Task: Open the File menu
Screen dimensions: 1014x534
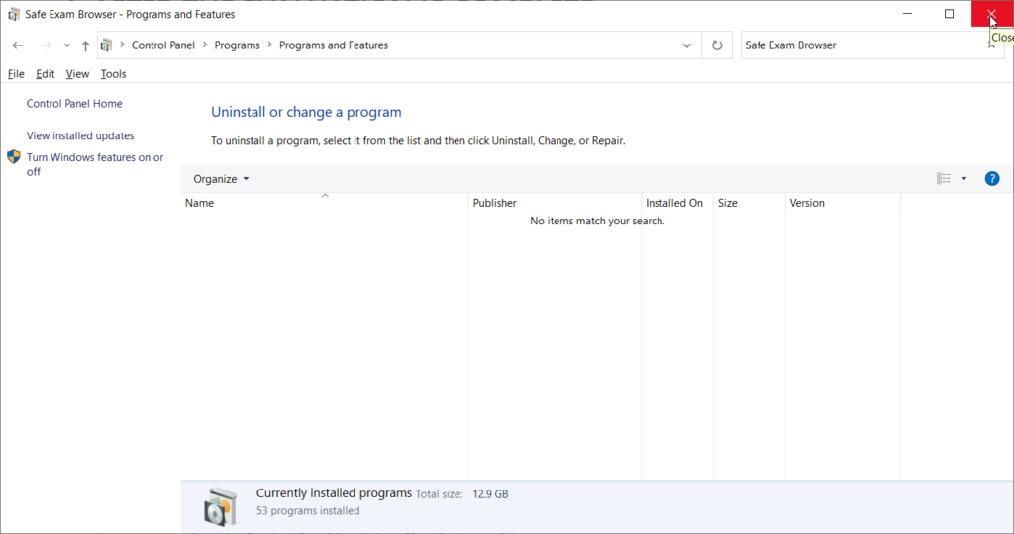Action: (x=16, y=74)
